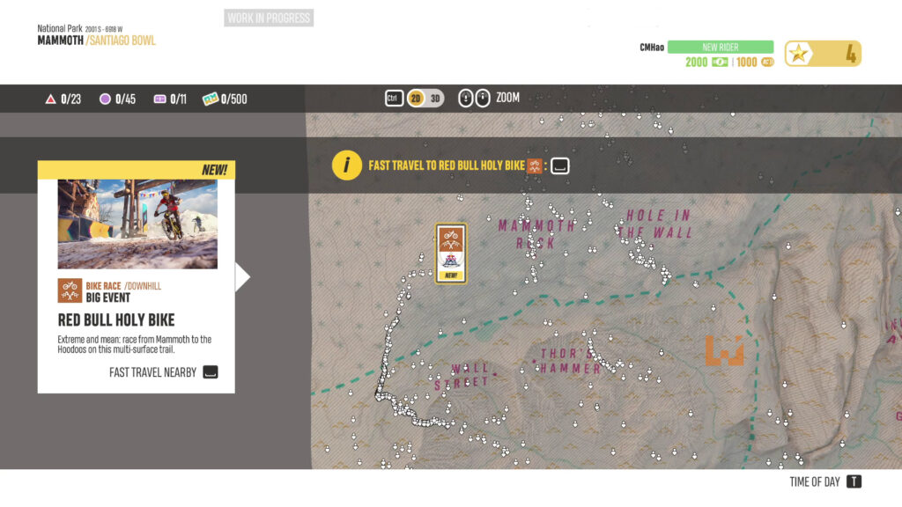Select the Red Bull Holy Bike map marker

[451, 253]
